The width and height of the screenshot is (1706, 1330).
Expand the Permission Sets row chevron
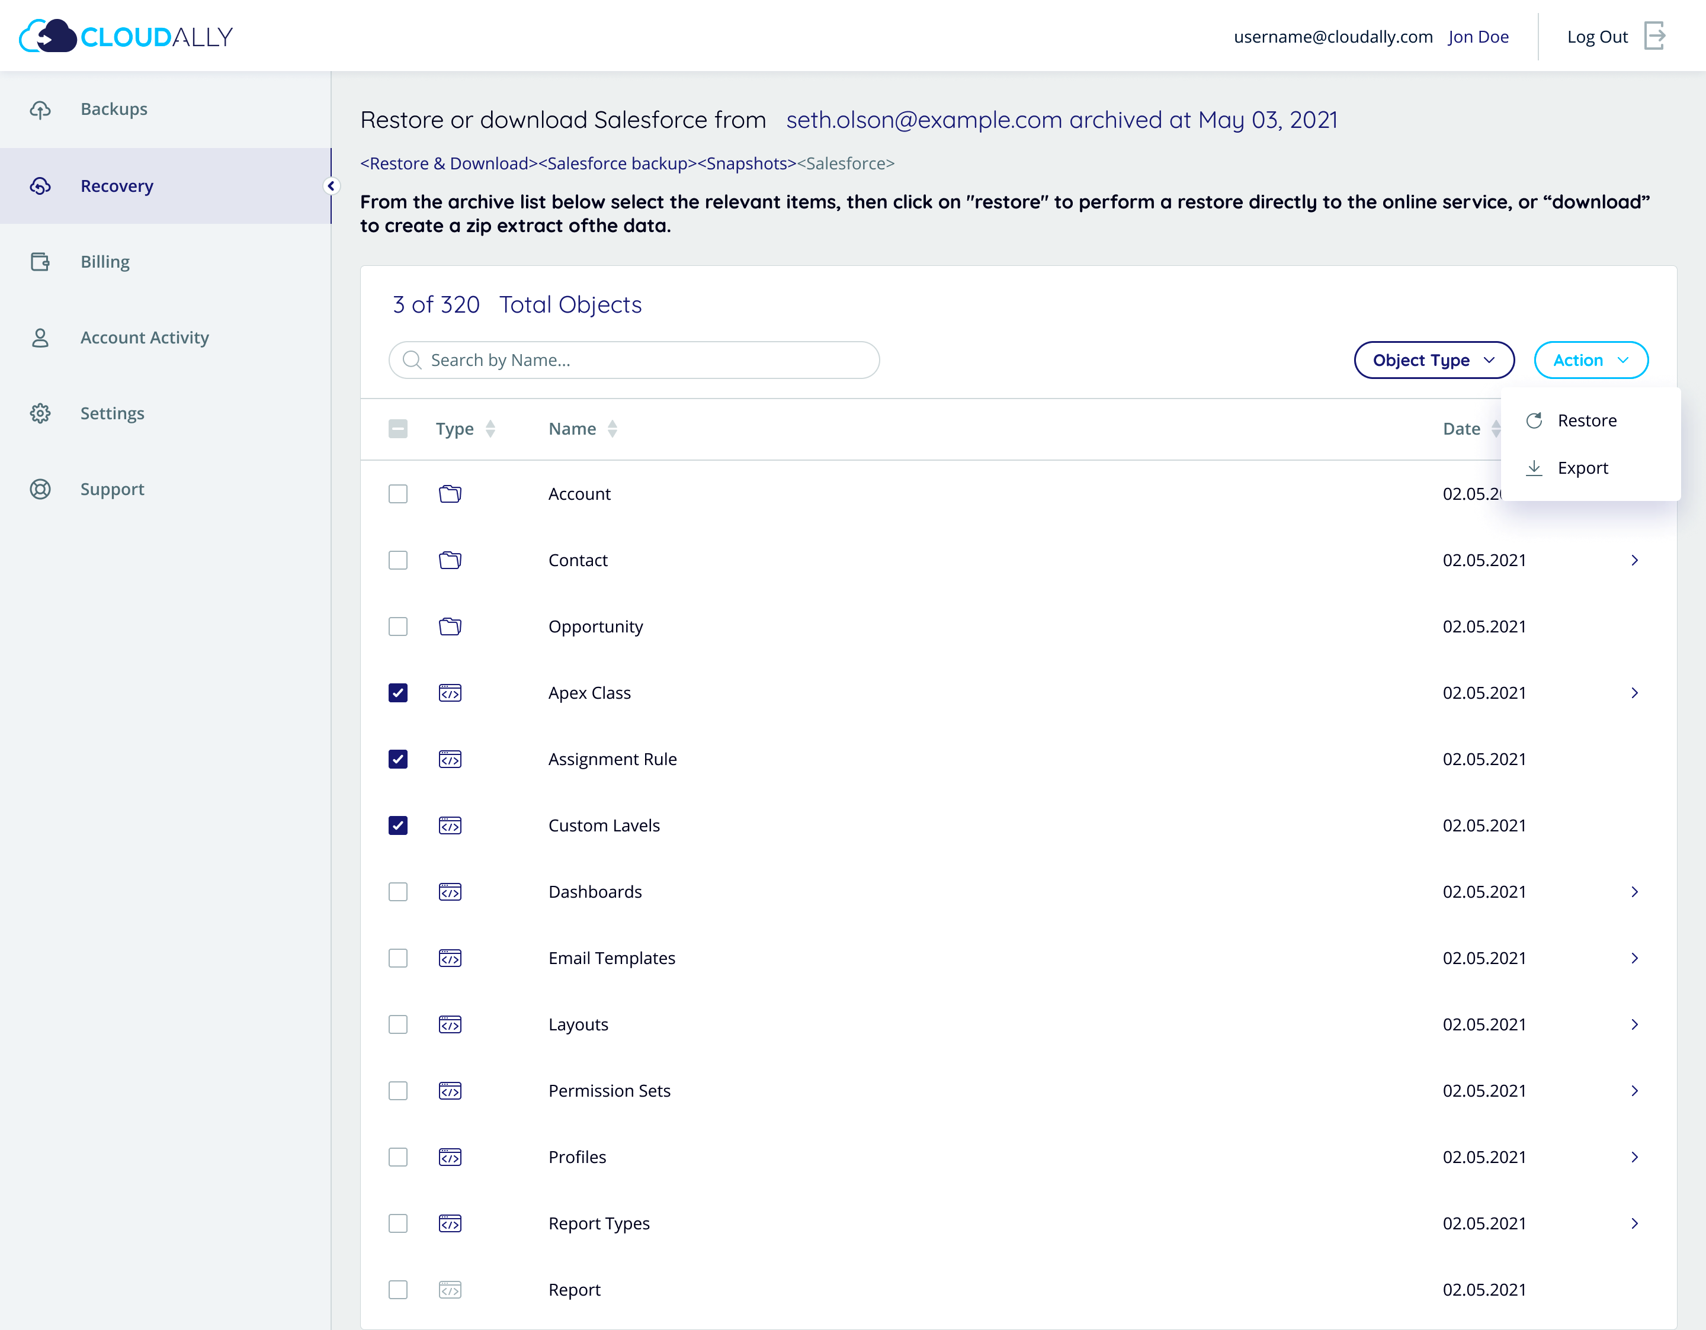pos(1634,1091)
